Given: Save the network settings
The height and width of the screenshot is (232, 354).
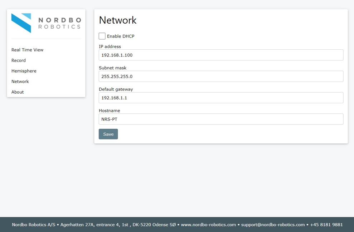Looking at the screenshot, I should tap(108, 134).
